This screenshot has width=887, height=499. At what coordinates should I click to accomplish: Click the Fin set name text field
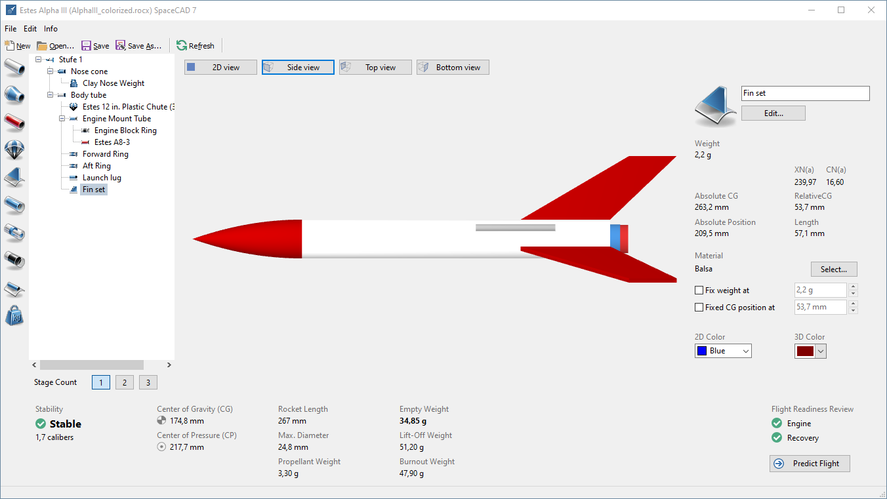click(x=805, y=94)
